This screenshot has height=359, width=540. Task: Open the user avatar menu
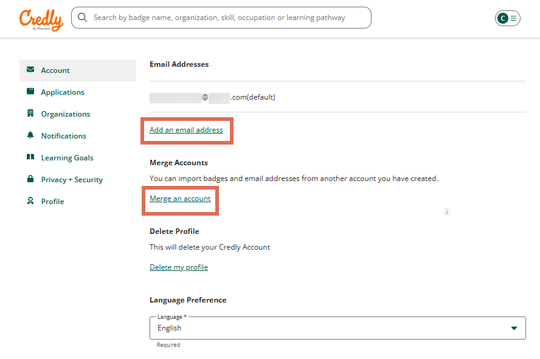tap(508, 18)
